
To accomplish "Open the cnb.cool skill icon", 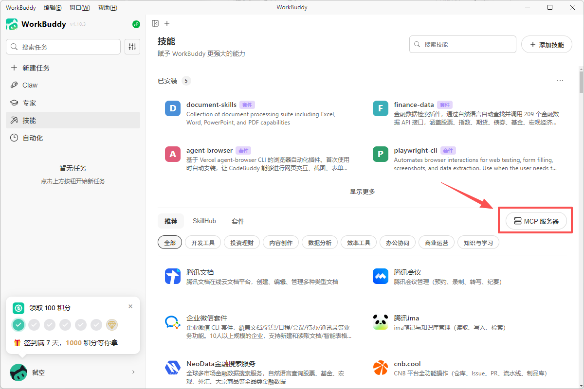I will [380, 368].
